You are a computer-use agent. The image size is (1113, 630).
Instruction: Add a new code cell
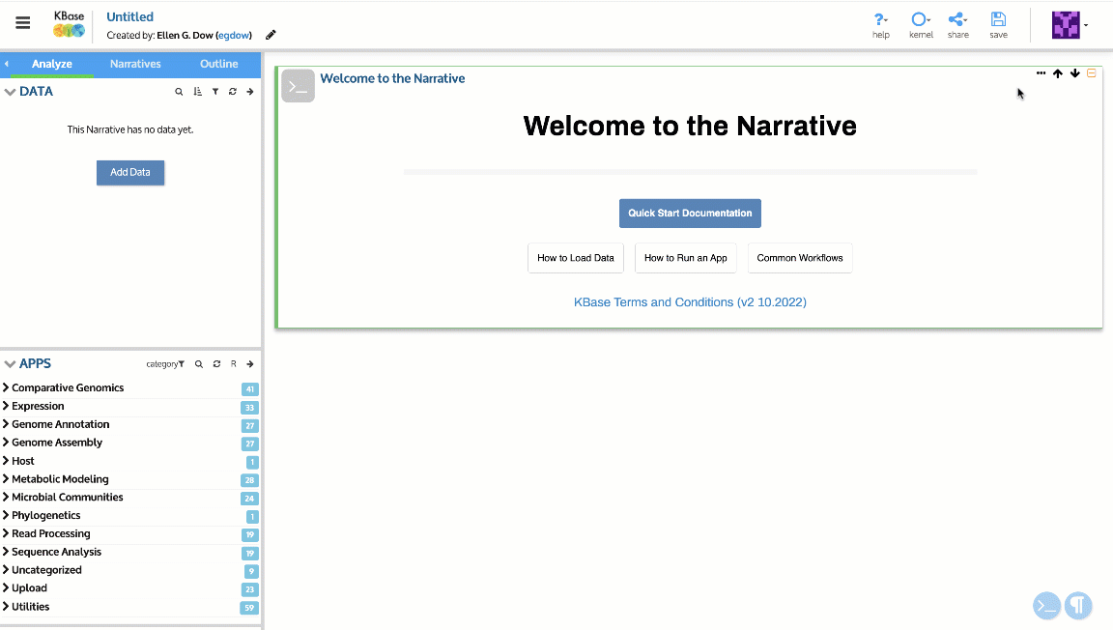point(1047,606)
